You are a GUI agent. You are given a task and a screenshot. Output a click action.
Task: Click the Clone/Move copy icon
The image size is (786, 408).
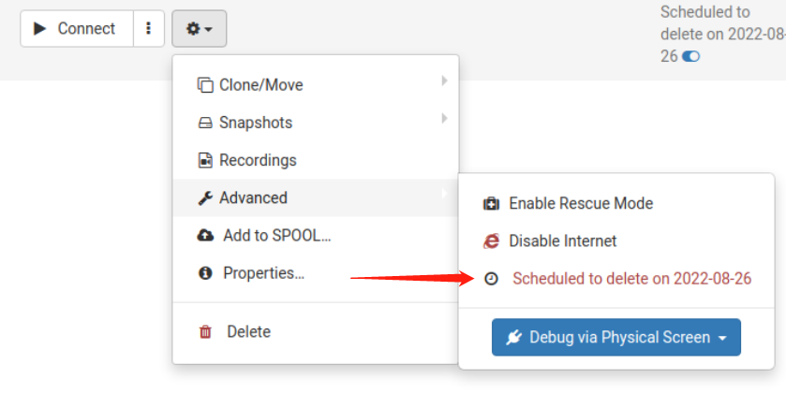coord(205,85)
